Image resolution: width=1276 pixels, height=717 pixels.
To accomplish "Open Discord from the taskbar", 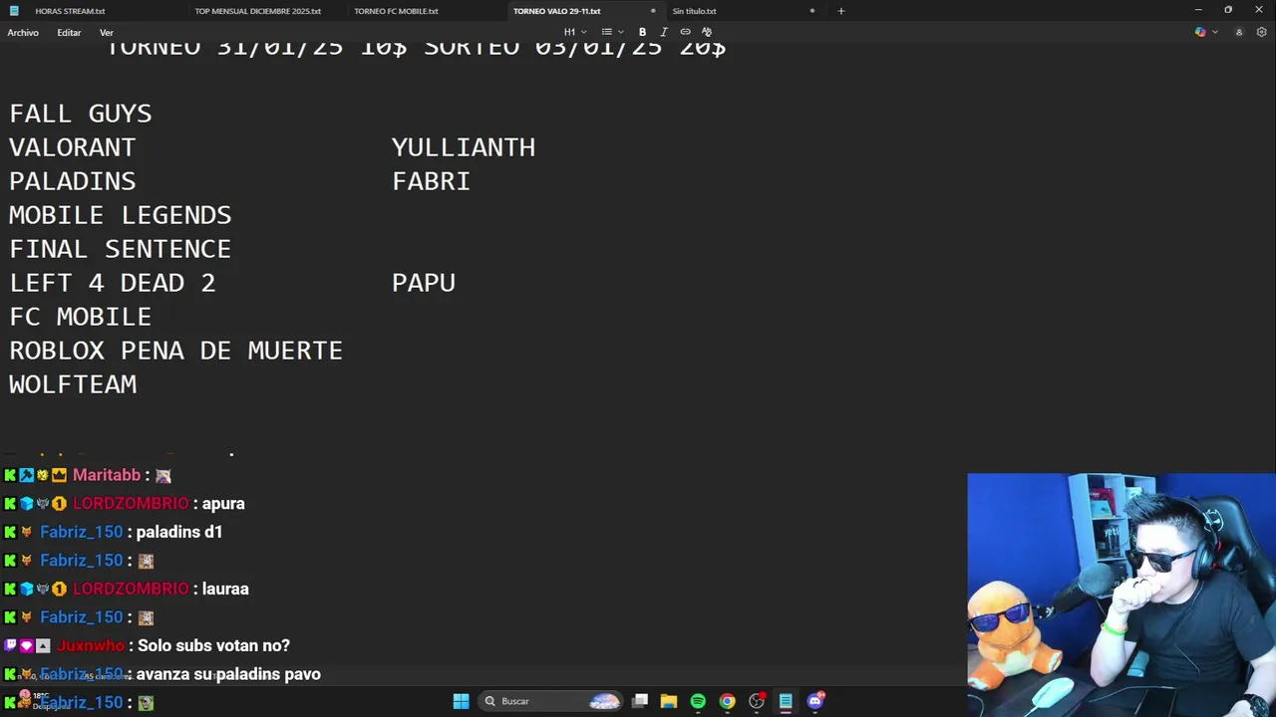I will click(815, 701).
